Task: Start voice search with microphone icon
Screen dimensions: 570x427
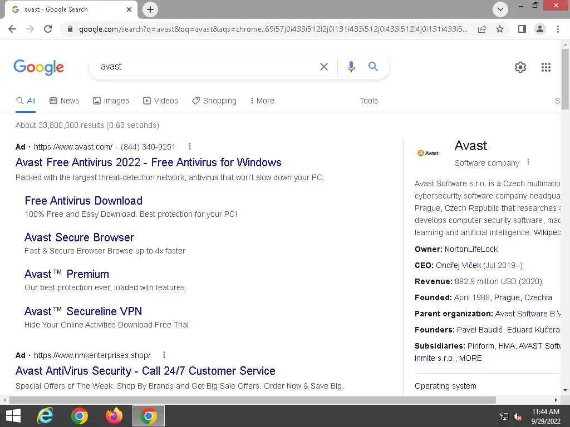Action: click(x=351, y=67)
